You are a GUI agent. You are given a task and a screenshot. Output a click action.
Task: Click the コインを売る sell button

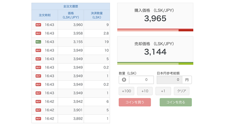pyautogui.click(x=176, y=102)
